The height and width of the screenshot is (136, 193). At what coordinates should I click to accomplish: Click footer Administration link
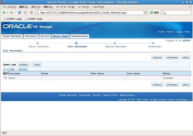(x=127, y=95)
